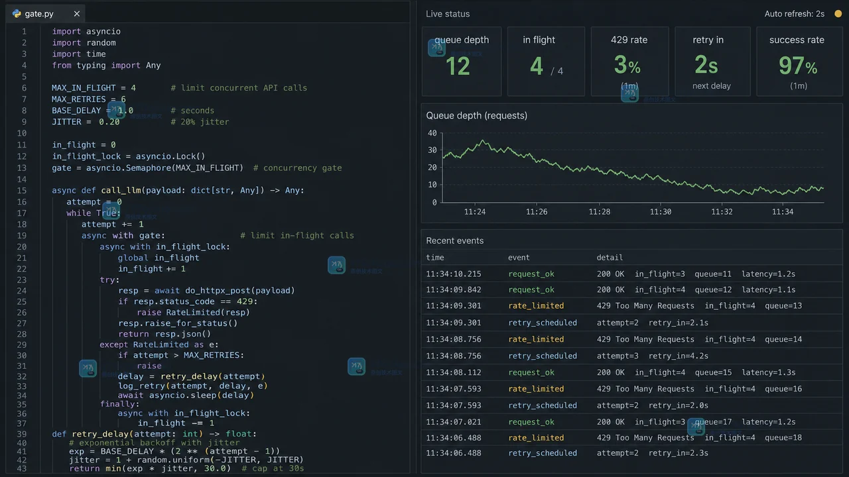The width and height of the screenshot is (849, 477).
Task: Open the request_ok event at 11:34:10.215
Action: tap(631, 274)
